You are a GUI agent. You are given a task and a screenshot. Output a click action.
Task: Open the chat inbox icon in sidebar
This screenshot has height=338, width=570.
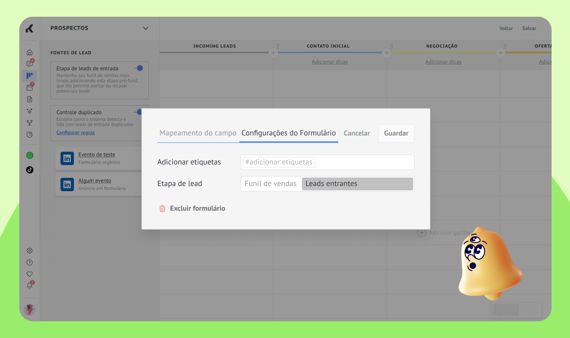coord(29,64)
